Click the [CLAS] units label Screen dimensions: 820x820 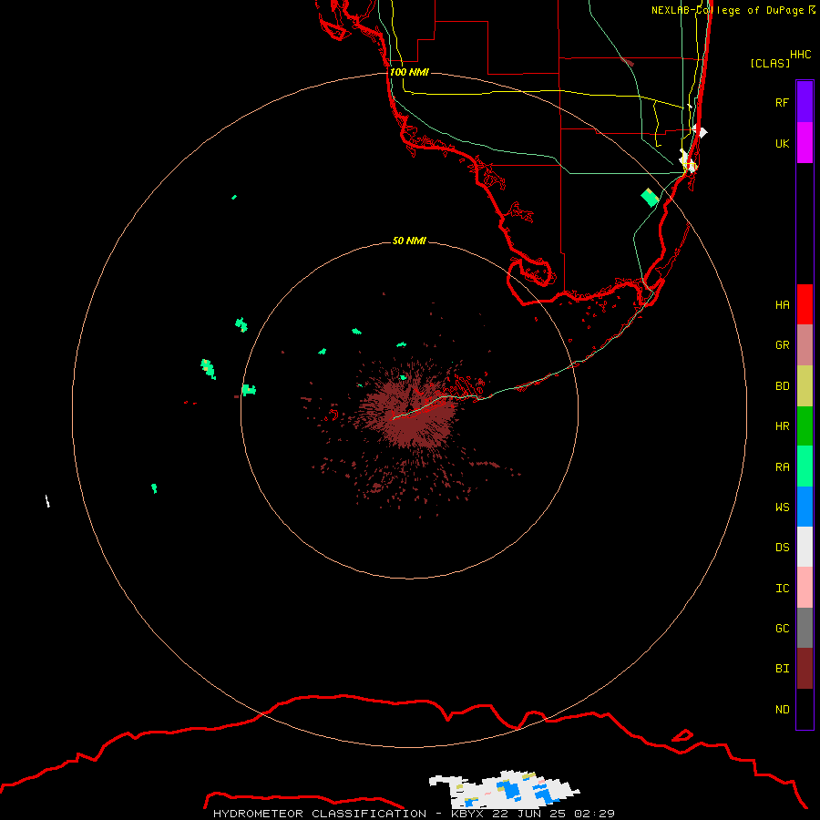[770, 63]
